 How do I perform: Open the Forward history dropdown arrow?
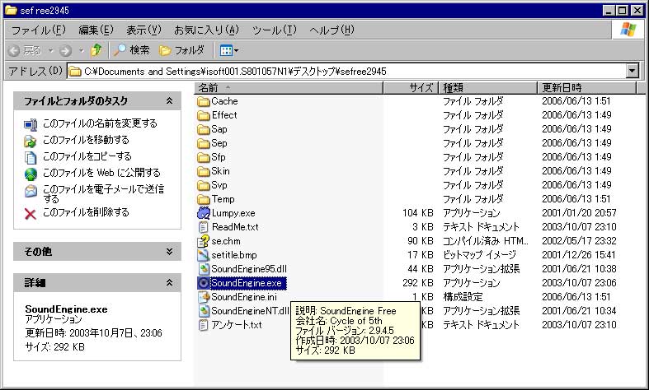tap(82, 51)
